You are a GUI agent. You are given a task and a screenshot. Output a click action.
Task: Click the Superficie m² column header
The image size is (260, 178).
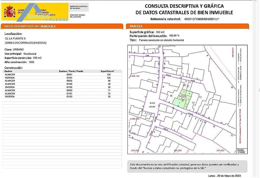point(107,71)
